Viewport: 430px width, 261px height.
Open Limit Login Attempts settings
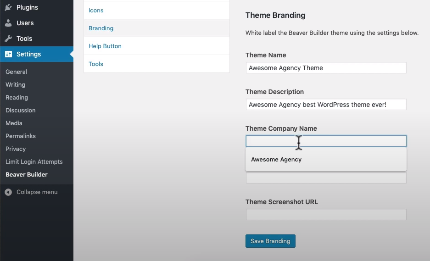point(34,161)
